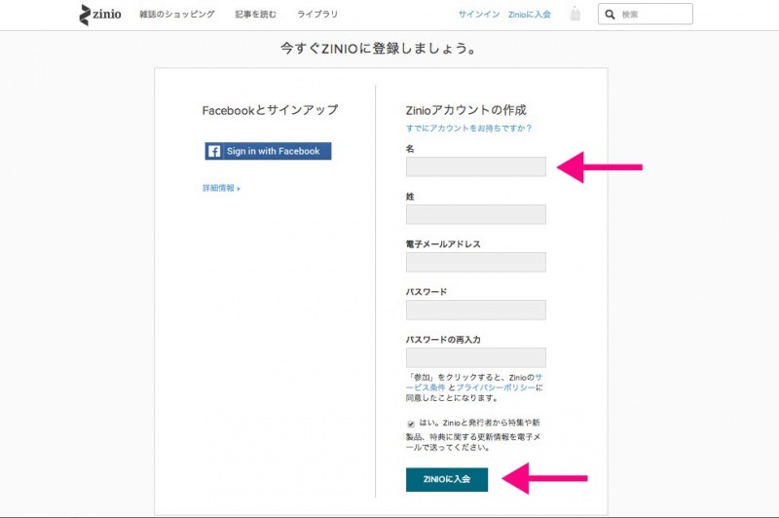Click the magnifying glass search icon
Viewport: 779px width, 518px height.
[610, 15]
